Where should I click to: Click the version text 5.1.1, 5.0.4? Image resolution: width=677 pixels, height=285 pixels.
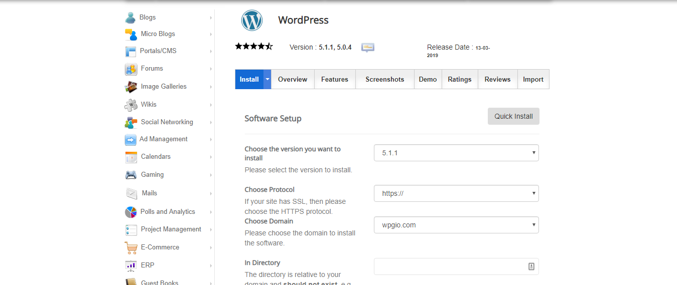[x=335, y=48]
